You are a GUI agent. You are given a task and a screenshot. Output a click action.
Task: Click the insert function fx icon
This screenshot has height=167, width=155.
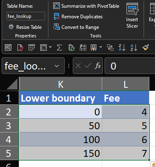pos(98,66)
